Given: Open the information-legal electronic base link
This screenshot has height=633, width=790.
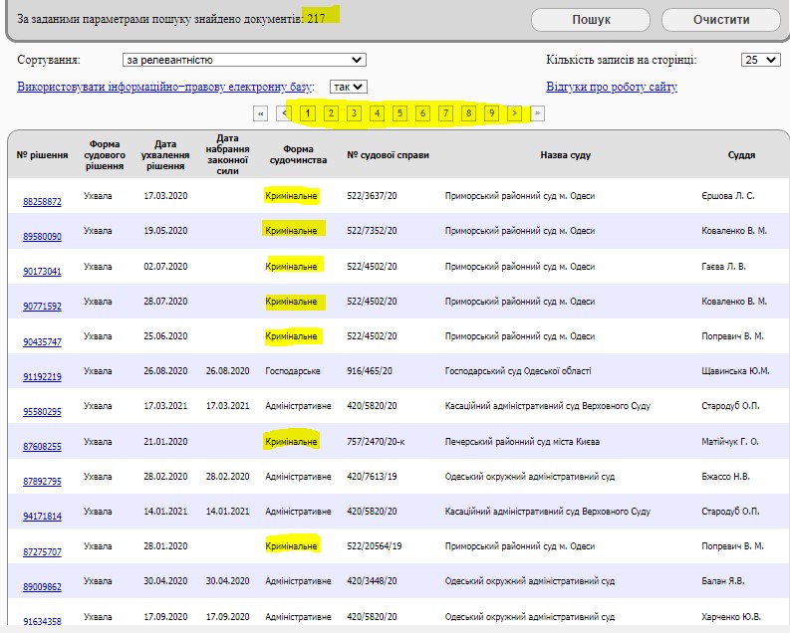Looking at the screenshot, I should (x=164, y=87).
